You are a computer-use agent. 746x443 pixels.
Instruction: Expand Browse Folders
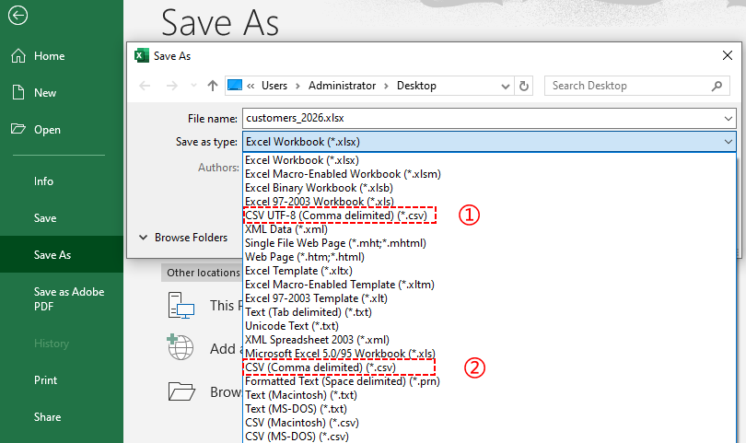tap(183, 238)
